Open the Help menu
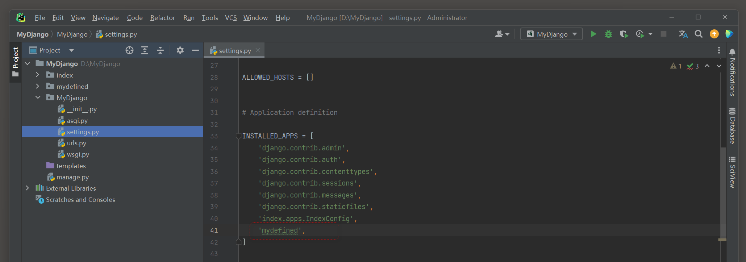This screenshot has width=746, height=262. click(283, 17)
